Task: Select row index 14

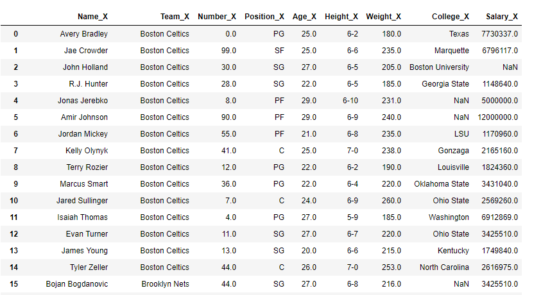Action: point(14,267)
